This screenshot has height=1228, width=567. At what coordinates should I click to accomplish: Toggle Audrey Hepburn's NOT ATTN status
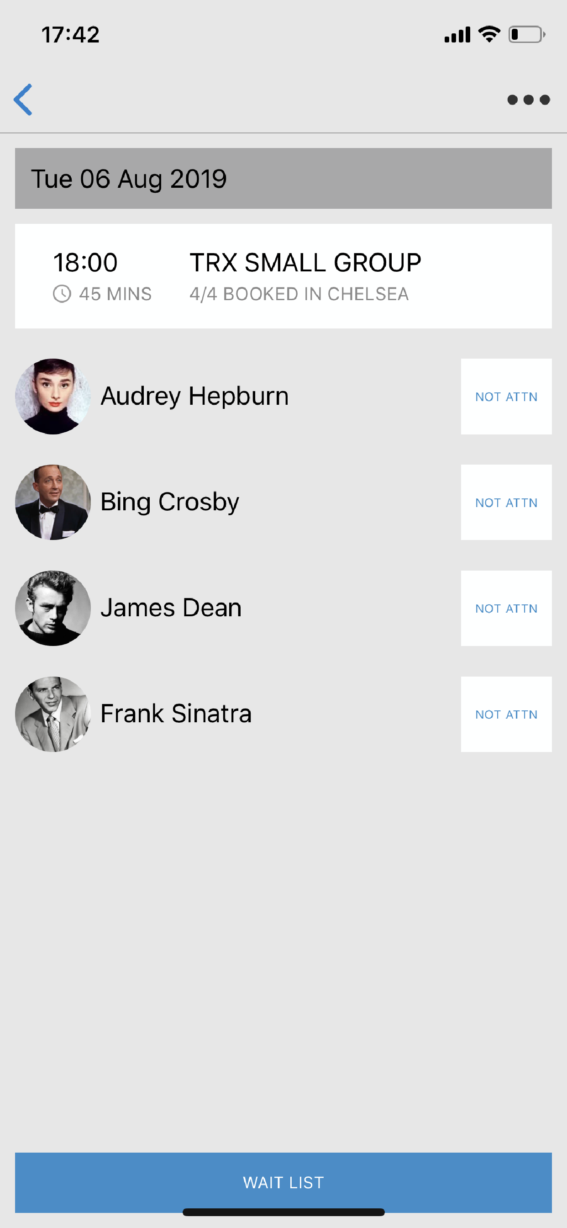click(x=506, y=397)
